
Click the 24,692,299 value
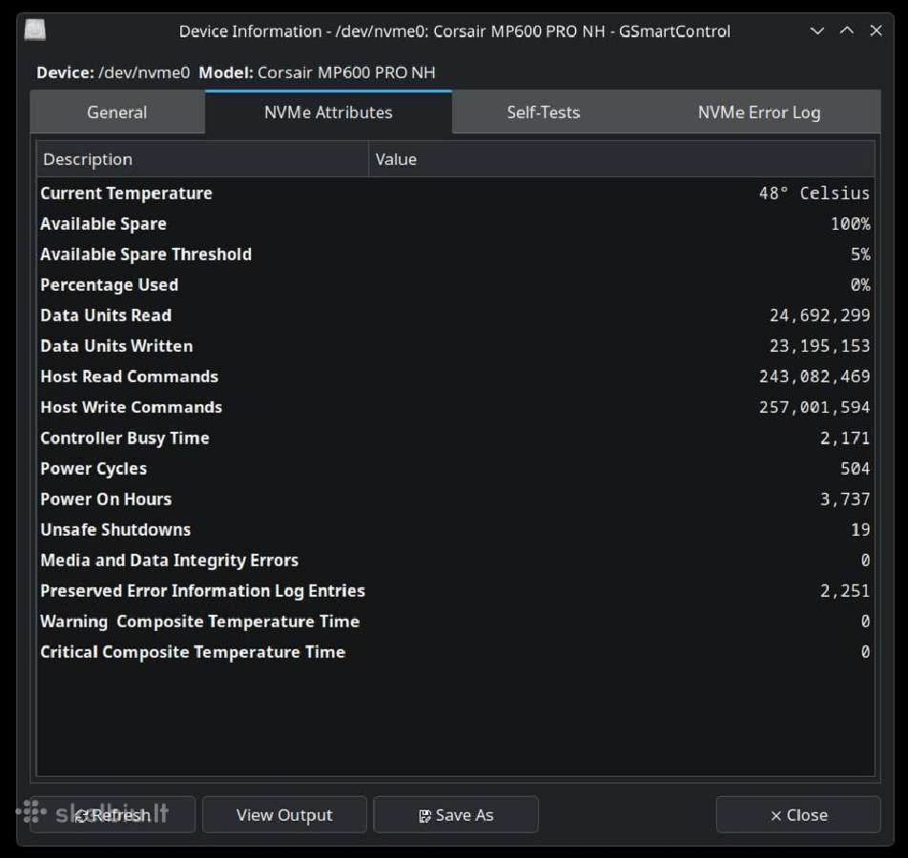coord(819,316)
